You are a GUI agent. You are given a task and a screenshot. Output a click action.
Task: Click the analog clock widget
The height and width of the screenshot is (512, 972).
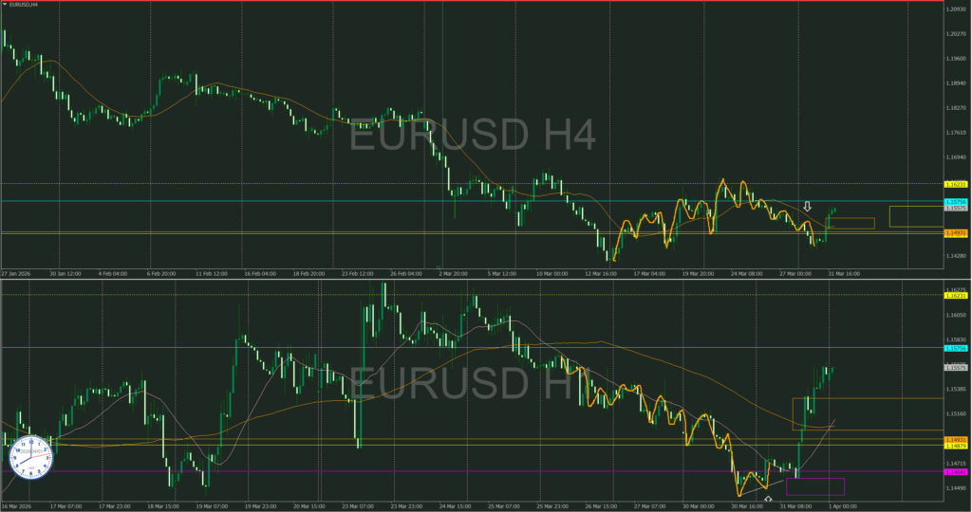click(28, 457)
